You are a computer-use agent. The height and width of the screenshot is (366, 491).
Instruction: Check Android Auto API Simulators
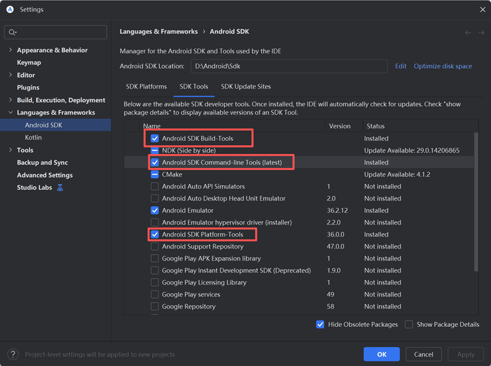(x=155, y=186)
